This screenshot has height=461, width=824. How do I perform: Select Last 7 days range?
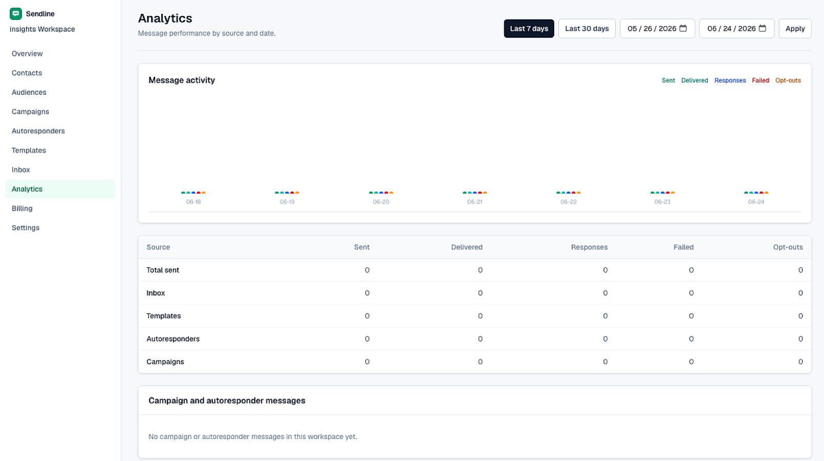529,29
